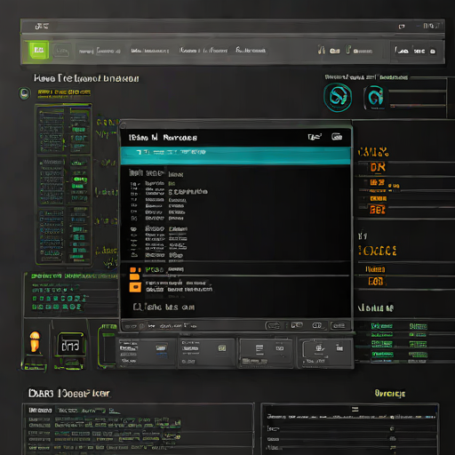455x455 pixels.
Task: Click the pill-shaped button in dialog footer
Action: point(273,326)
